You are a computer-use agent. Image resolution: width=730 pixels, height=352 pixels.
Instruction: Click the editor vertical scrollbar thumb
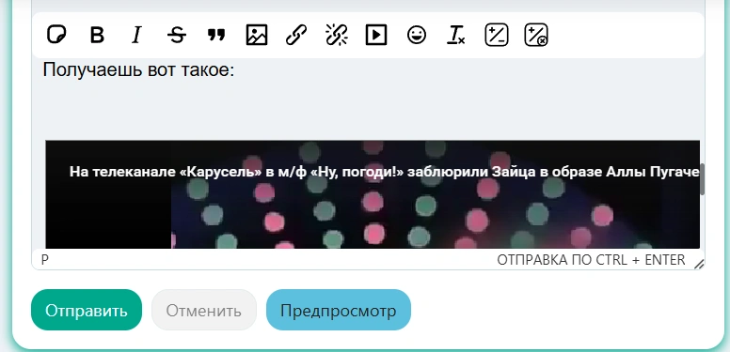point(703,179)
